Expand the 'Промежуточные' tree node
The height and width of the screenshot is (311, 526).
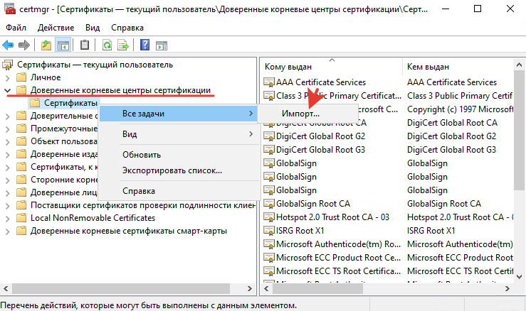8,129
